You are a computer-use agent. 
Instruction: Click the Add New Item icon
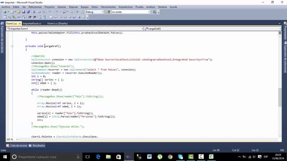pos(12,12)
